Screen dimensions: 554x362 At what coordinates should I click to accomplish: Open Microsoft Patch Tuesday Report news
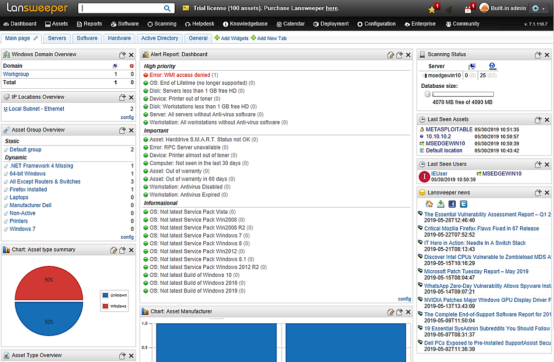tap(476, 271)
